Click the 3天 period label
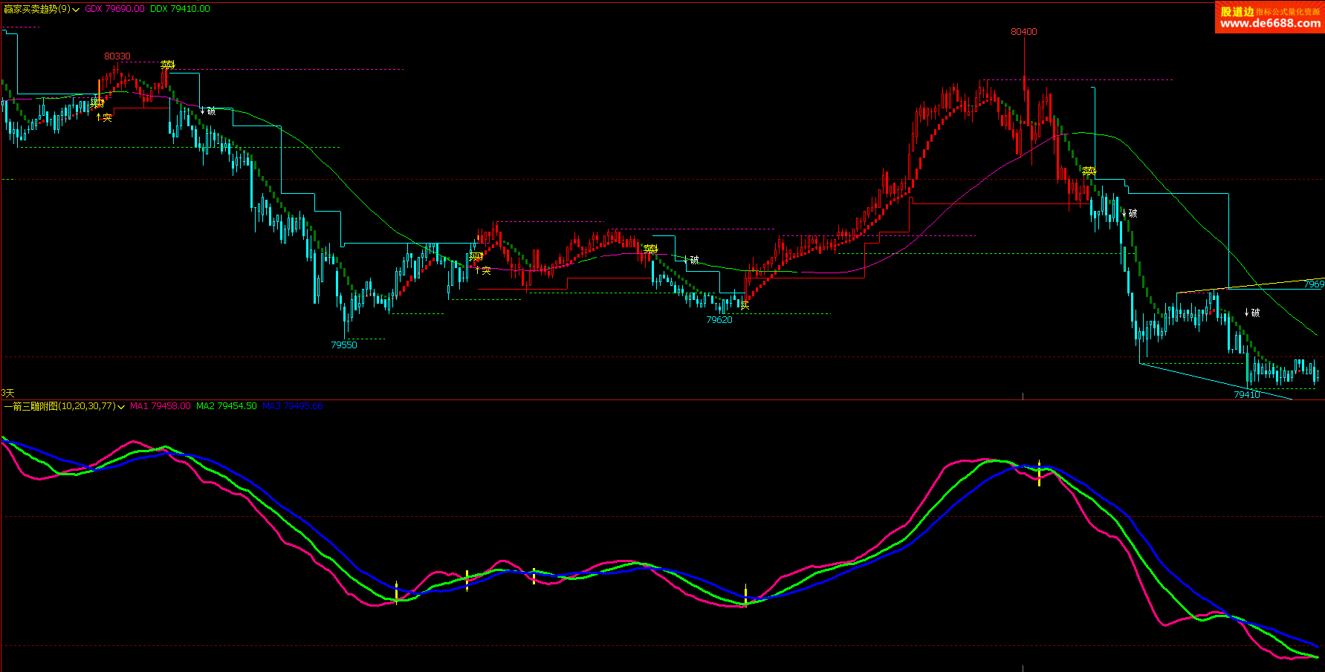1325x672 pixels. coord(7,393)
